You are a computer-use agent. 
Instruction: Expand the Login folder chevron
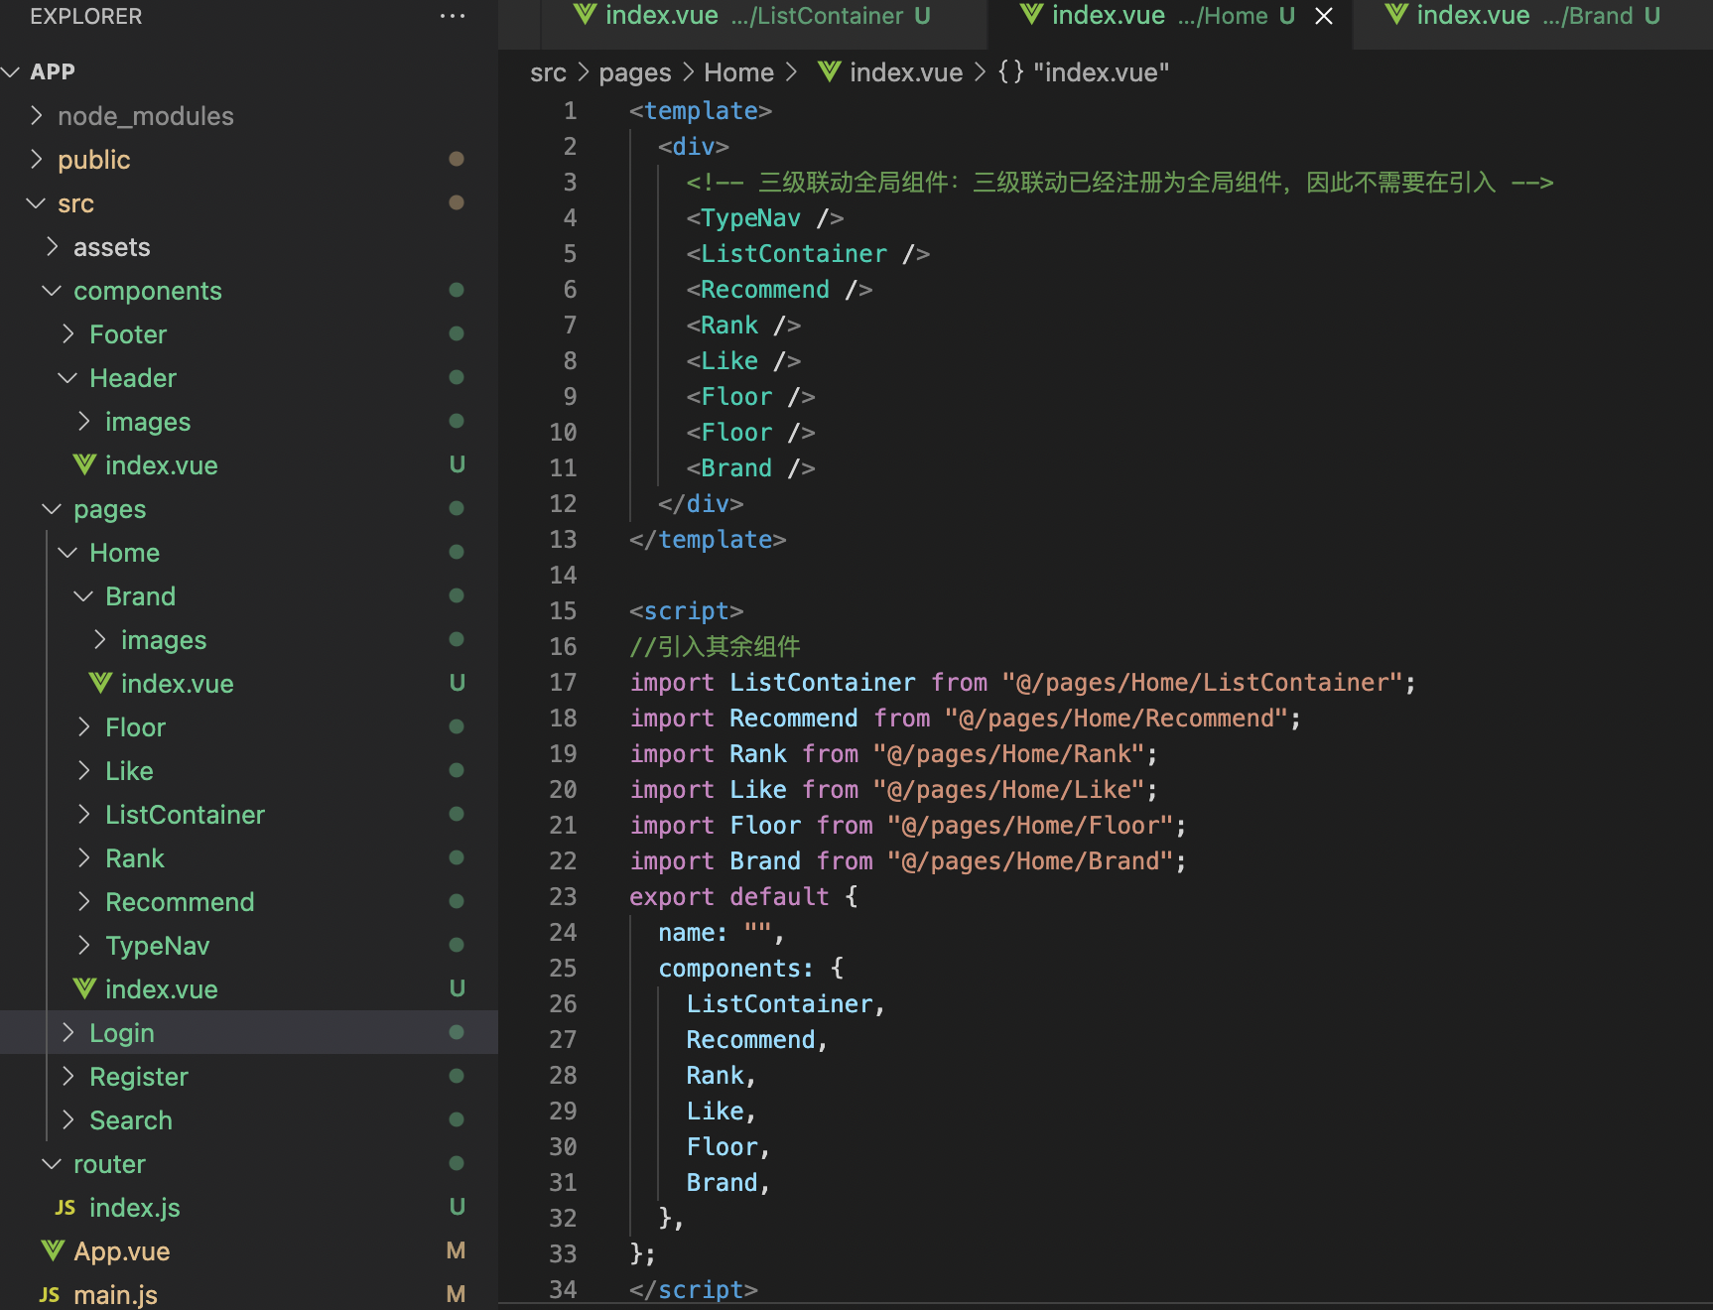(x=67, y=1032)
